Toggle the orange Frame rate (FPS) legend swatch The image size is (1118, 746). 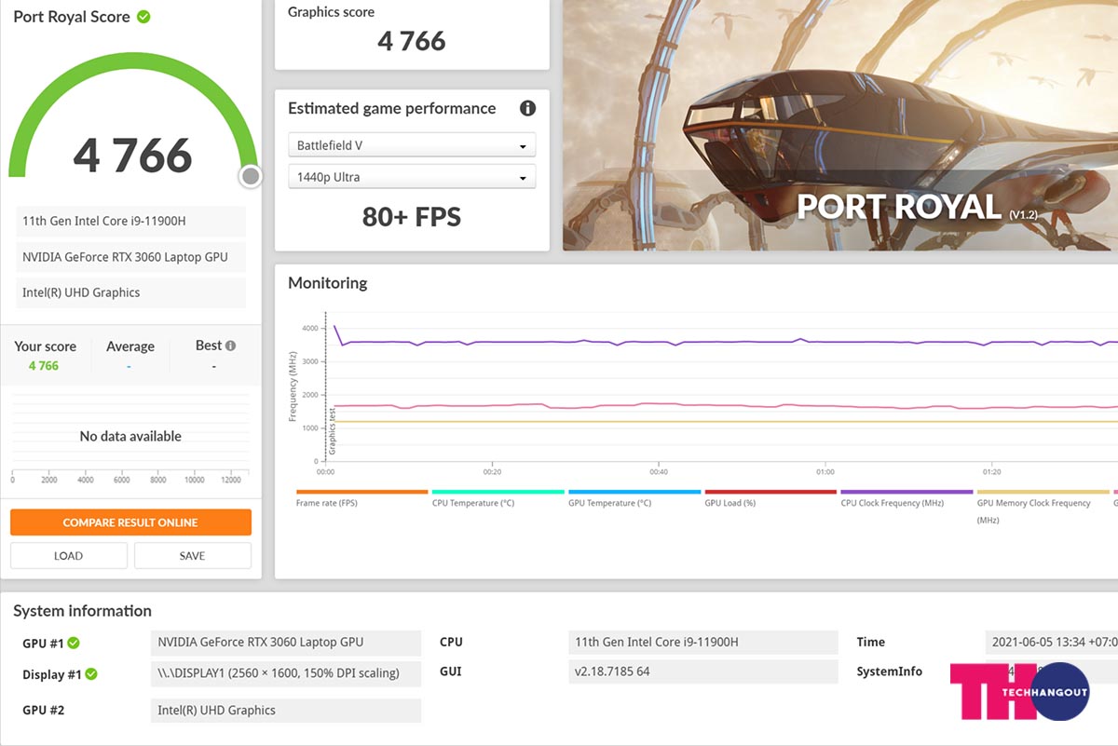(362, 492)
